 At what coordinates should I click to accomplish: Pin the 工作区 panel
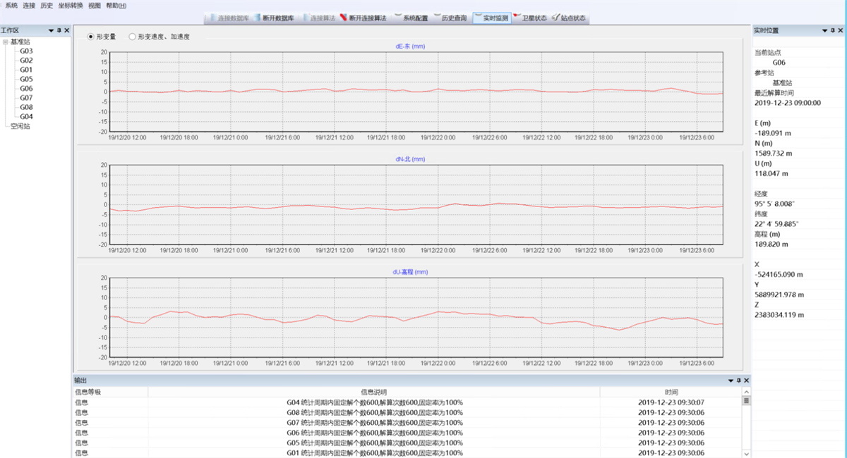[x=59, y=30]
